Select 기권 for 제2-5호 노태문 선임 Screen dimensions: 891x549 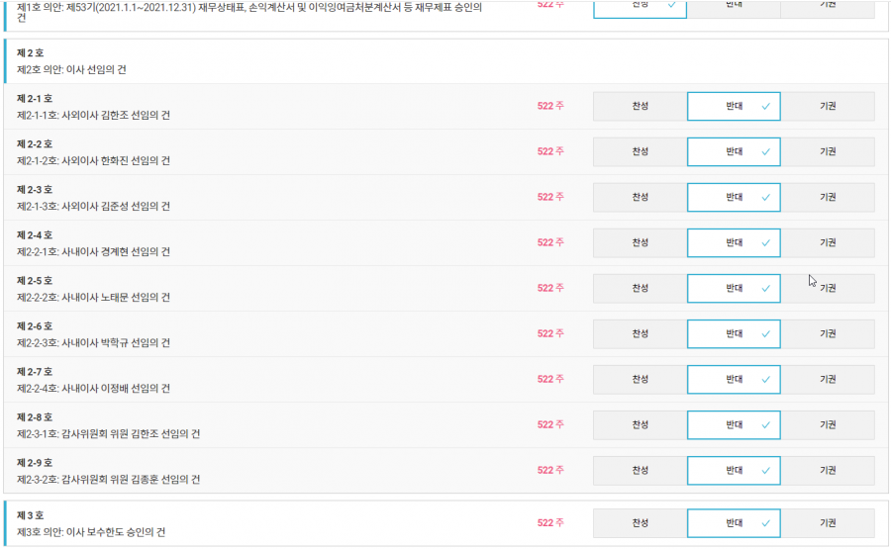point(828,288)
